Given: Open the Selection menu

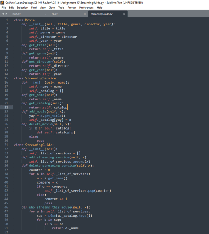Looking at the screenshot, I should [22, 8].
